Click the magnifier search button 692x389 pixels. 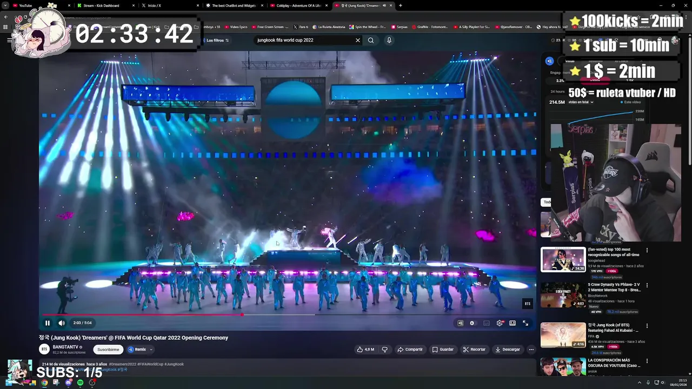coord(371,40)
